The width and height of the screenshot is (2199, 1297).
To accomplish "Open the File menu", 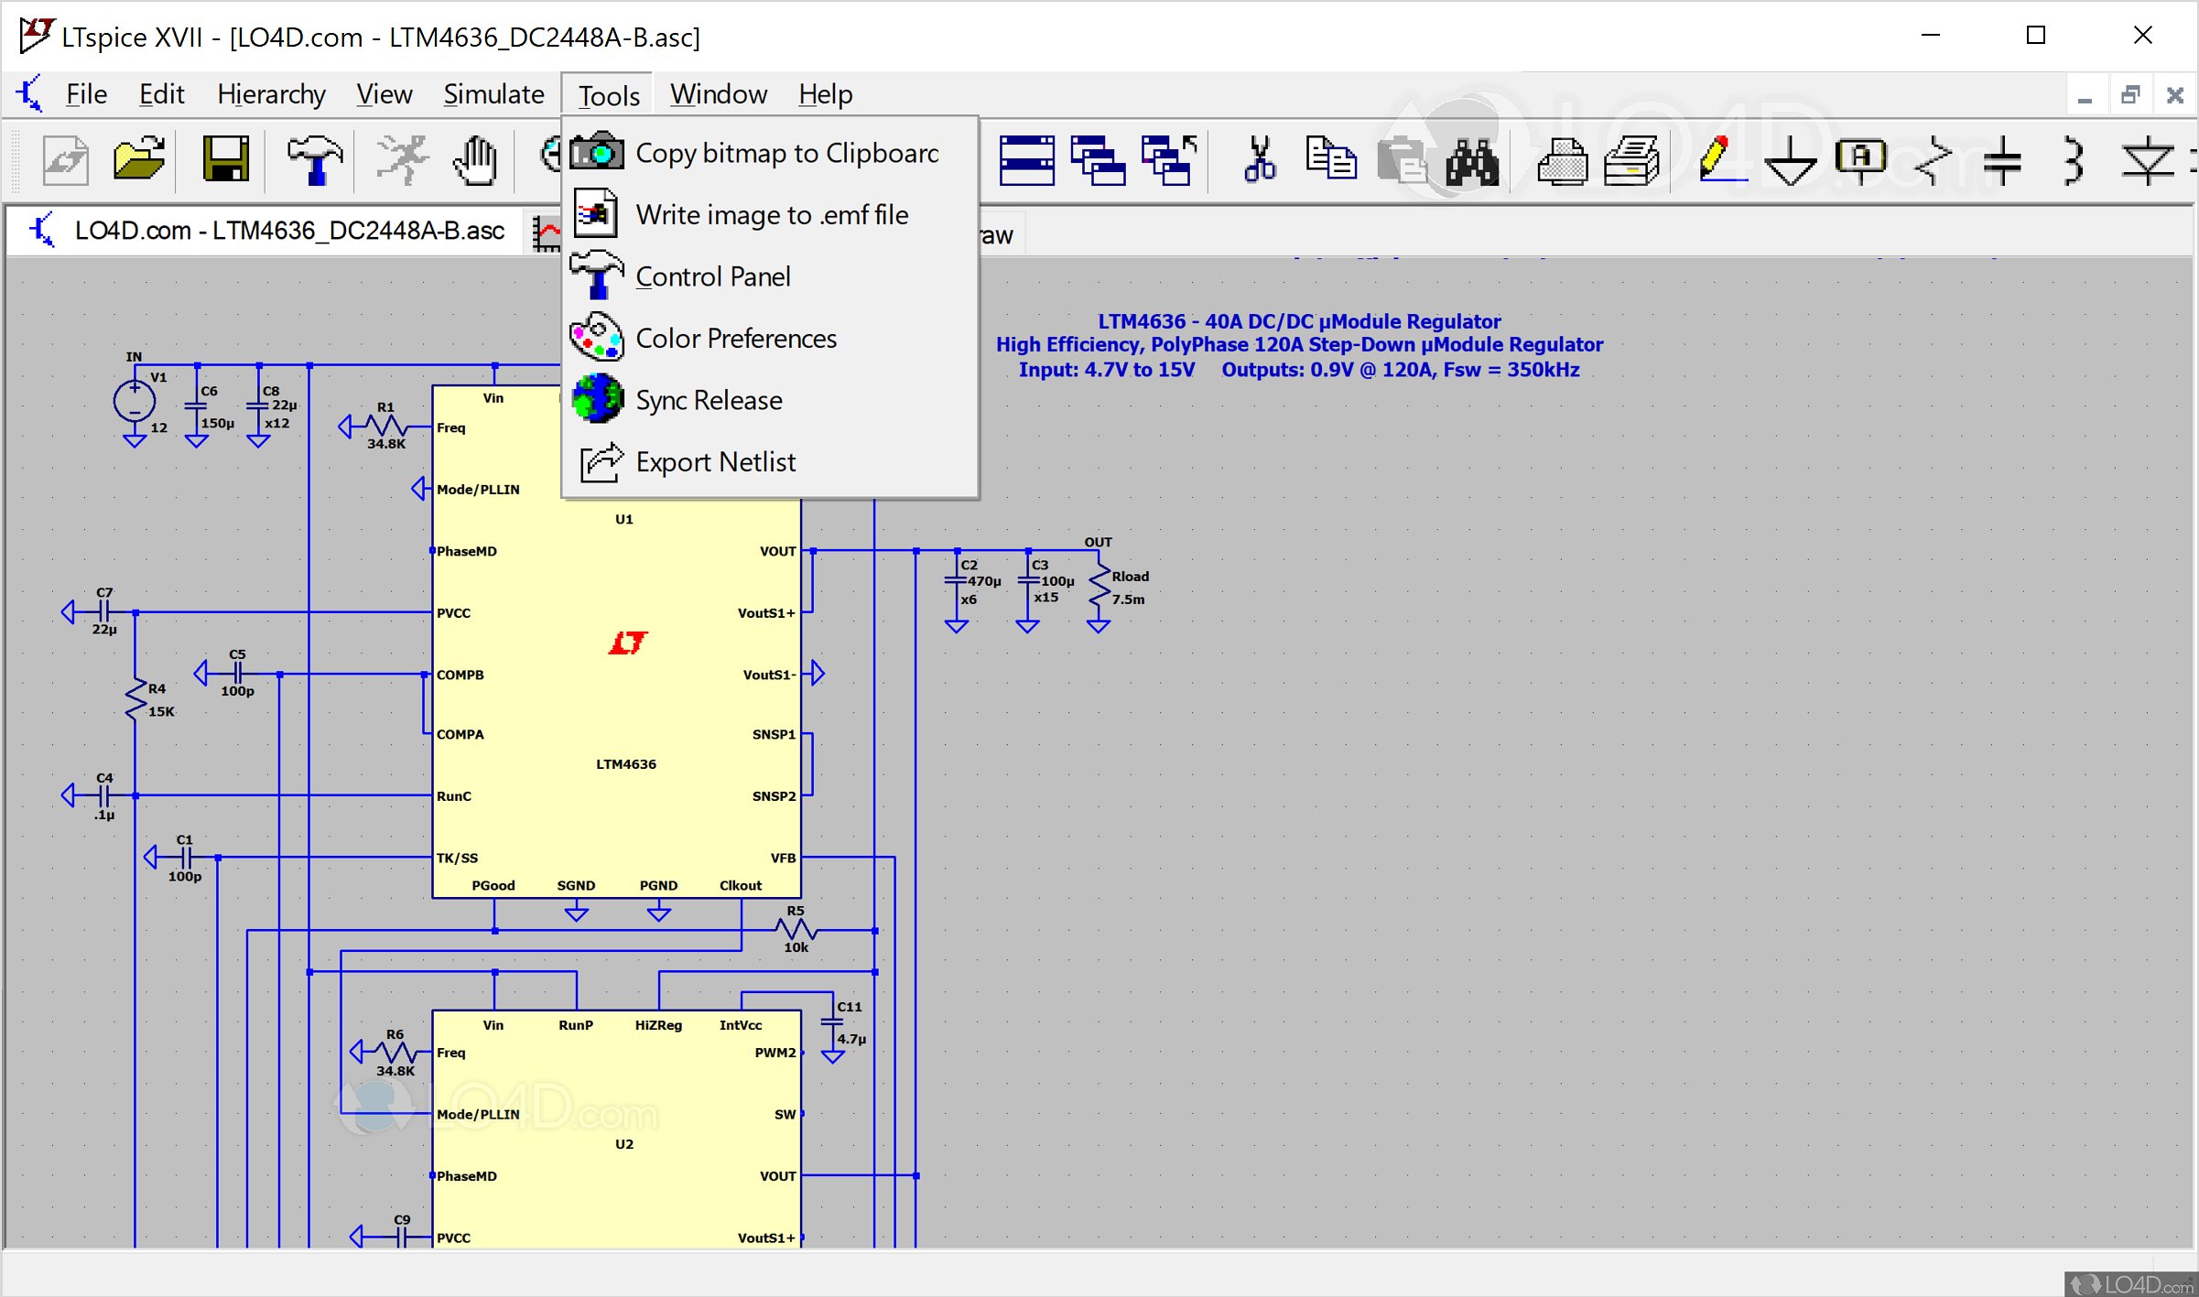I will point(86,94).
